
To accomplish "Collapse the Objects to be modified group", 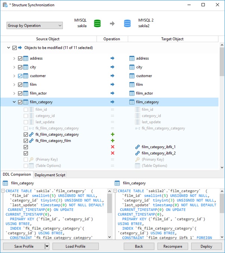I will point(9,48).
